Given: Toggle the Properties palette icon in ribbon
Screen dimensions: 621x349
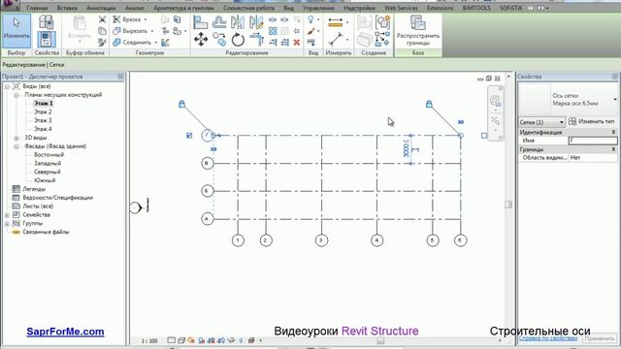Looking at the screenshot, I should click(x=46, y=40).
